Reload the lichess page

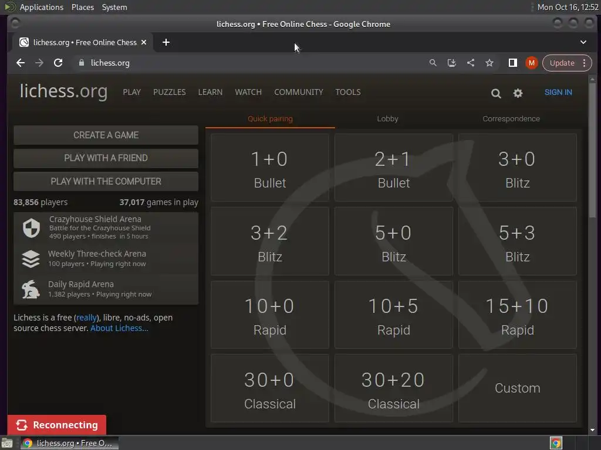(x=58, y=63)
